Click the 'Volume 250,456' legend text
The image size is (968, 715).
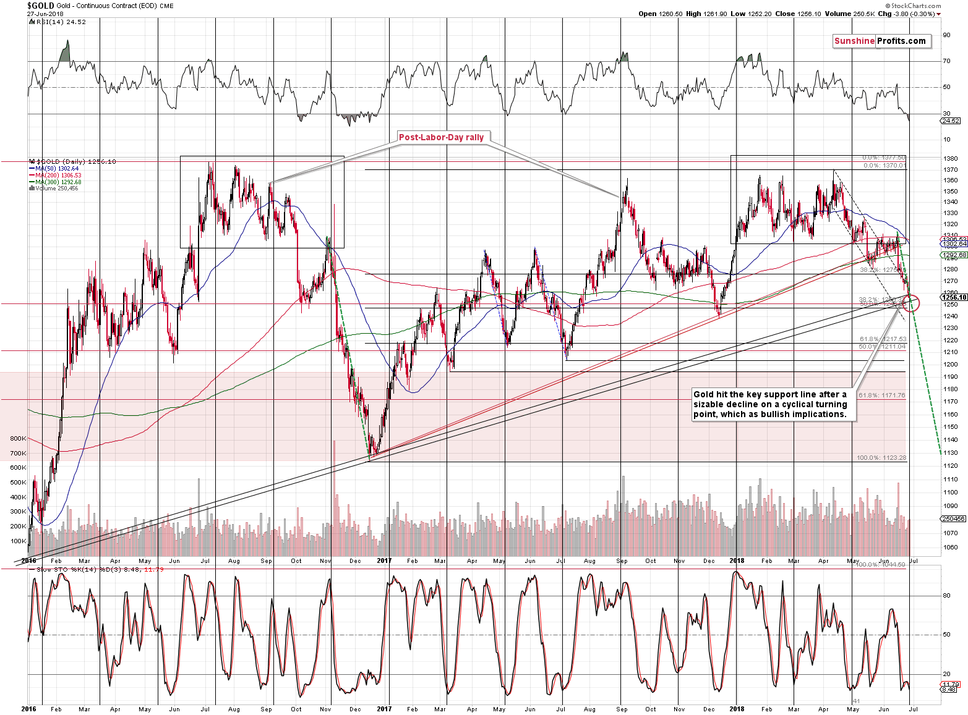tap(56, 188)
